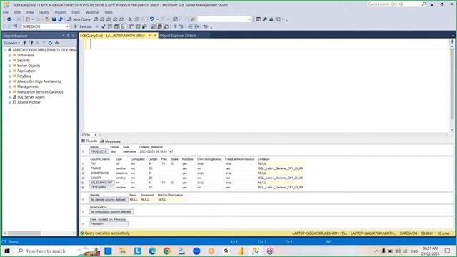Switch to the Object Explorer Details tab
This screenshot has width=457, height=257.
click(178, 36)
